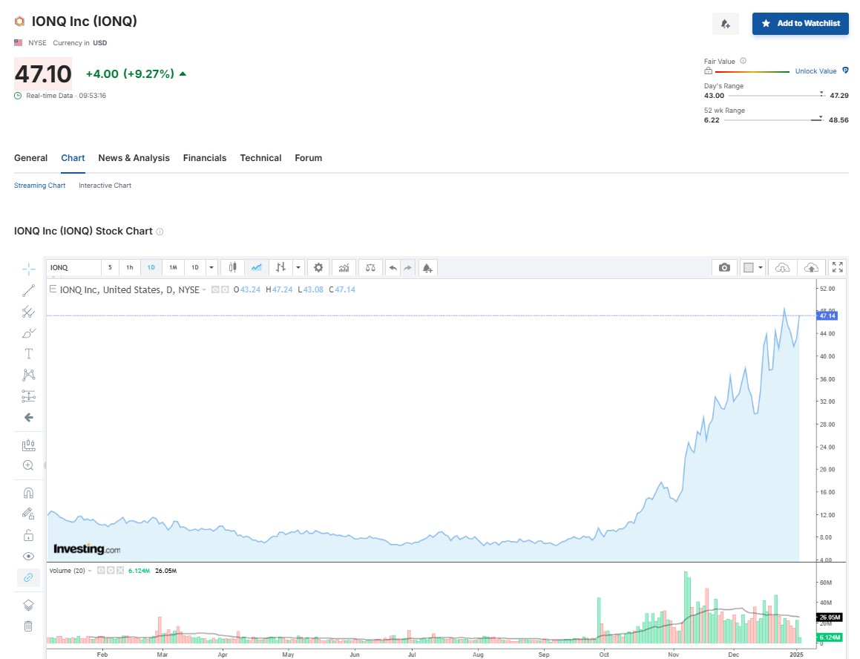Open the Technical tab
This screenshot has width=860, height=659.
pos(260,158)
